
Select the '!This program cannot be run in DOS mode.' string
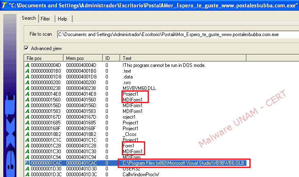(164, 65)
